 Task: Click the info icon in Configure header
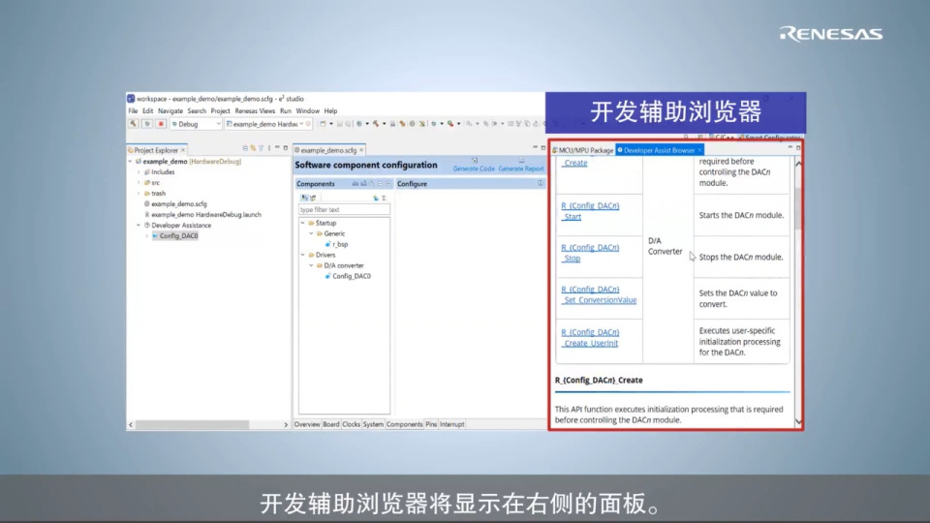pos(541,184)
